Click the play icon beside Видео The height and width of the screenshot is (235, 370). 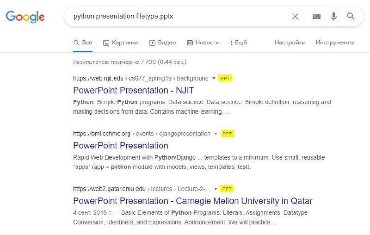(x=153, y=43)
